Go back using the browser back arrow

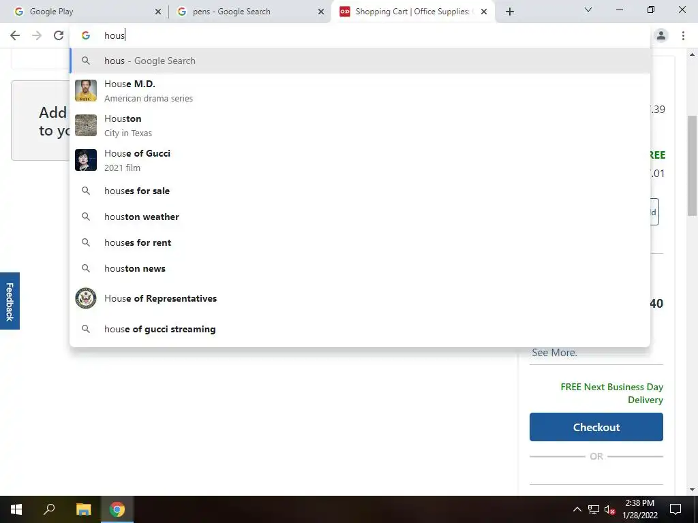(x=15, y=35)
